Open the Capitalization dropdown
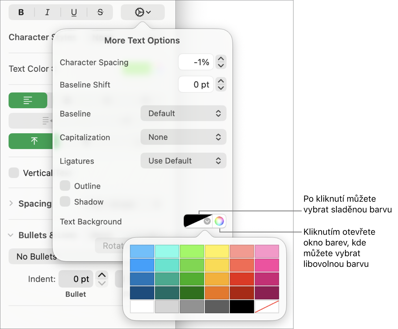 click(183, 137)
